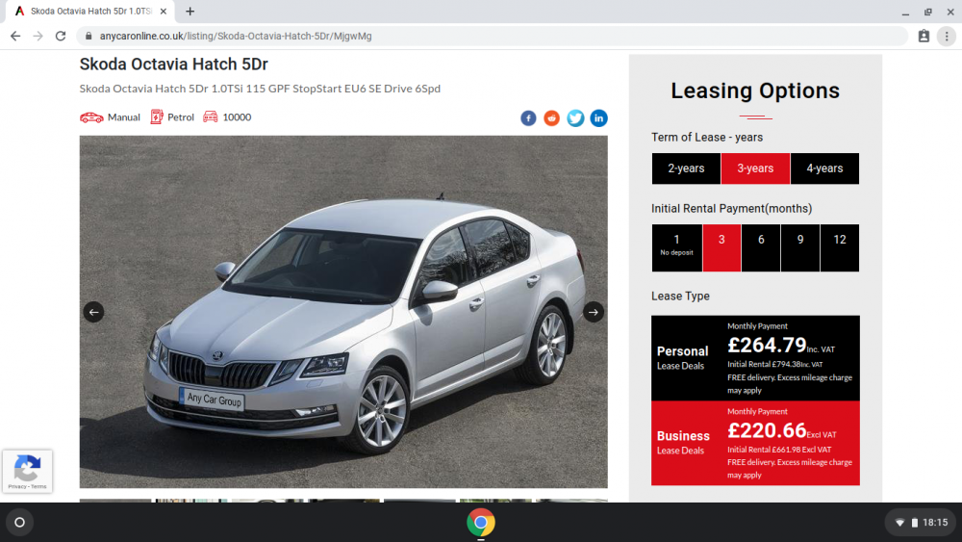This screenshot has width=962, height=542.
Task: Share listing on Twitter
Action: pyautogui.click(x=575, y=117)
